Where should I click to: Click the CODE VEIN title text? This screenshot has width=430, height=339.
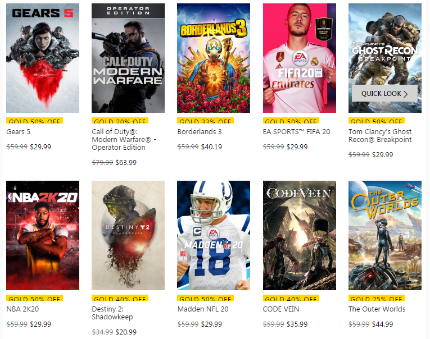coord(281,309)
